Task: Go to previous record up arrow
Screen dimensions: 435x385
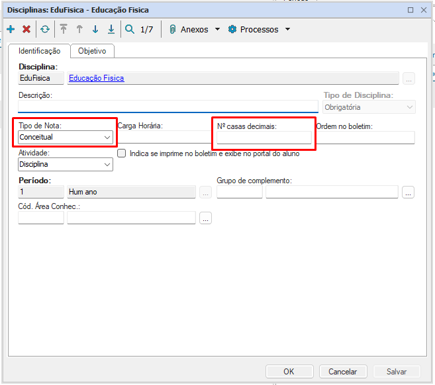Action: (79, 29)
